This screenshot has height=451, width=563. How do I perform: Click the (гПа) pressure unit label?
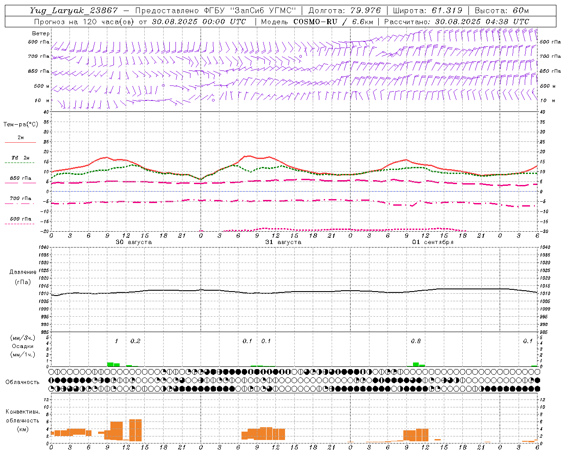[x=23, y=282]
